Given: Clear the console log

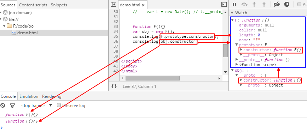Looking at the screenshot, I should [2, 106].
